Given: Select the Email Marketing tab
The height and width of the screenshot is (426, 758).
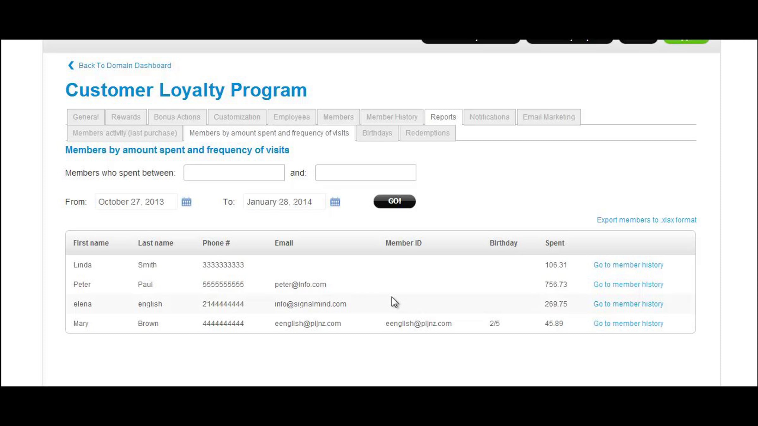Looking at the screenshot, I should (x=549, y=117).
